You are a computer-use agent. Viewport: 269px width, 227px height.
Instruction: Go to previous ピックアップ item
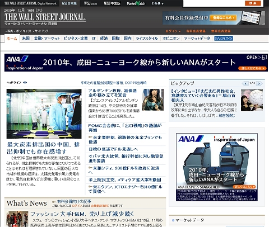click(x=245, y=83)
